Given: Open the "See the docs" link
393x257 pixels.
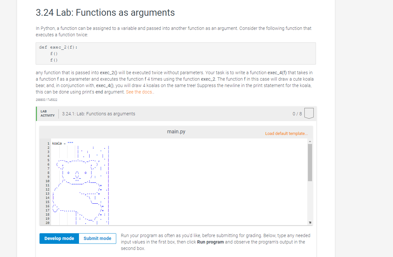Looking at the screenshot, I should 139,92.
